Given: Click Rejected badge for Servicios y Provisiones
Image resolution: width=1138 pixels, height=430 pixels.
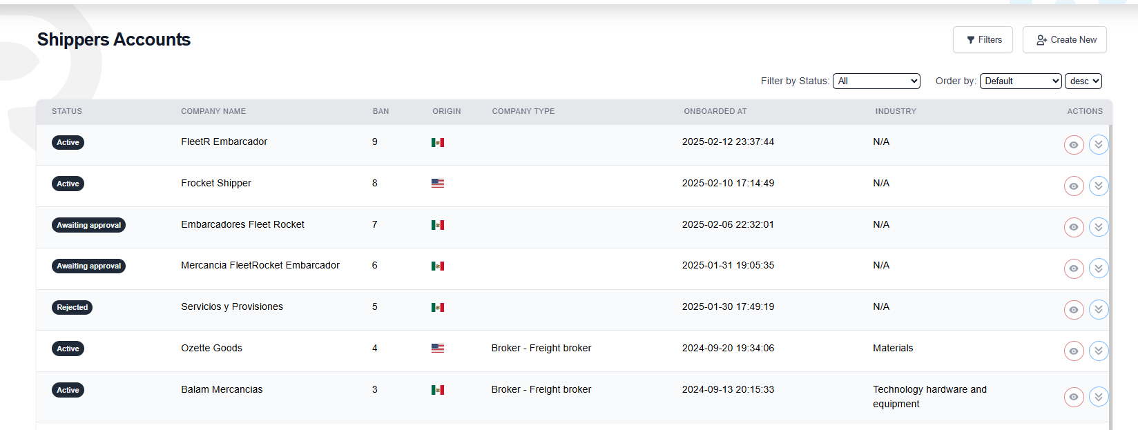Looking at the screenshot, I should point(72,307).
